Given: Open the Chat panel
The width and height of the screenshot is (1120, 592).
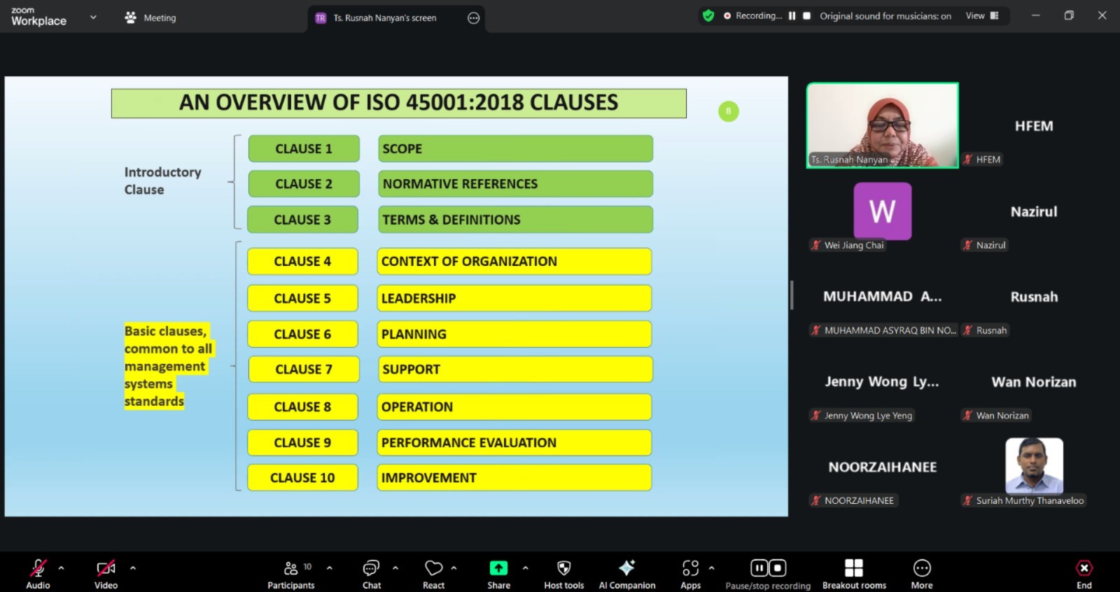Looking at the screenshot, I should pyautogui.click(x=371, y=574).
